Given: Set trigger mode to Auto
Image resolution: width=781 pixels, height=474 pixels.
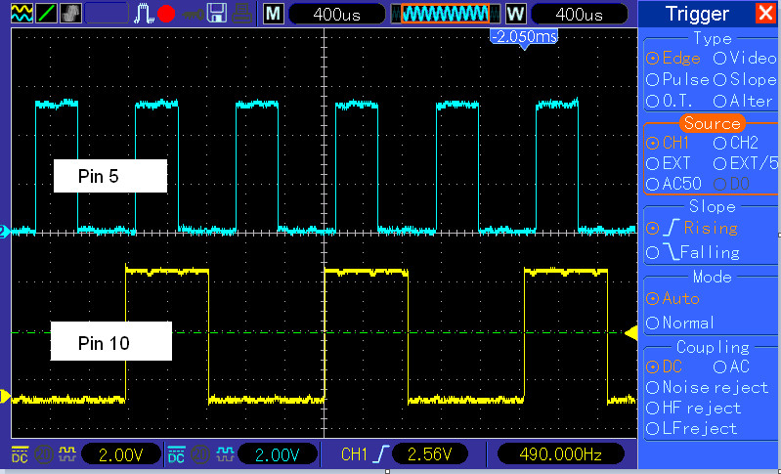Looking at the screenshot, I should (673, 298).
